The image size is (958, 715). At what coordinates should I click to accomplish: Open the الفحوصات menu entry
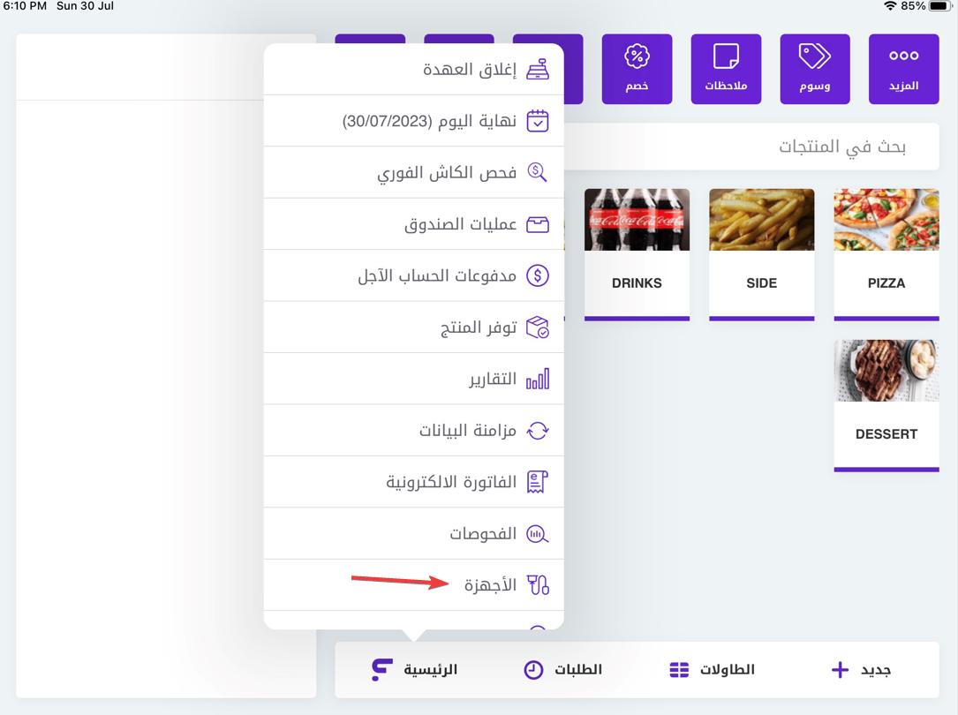point(483,534)
